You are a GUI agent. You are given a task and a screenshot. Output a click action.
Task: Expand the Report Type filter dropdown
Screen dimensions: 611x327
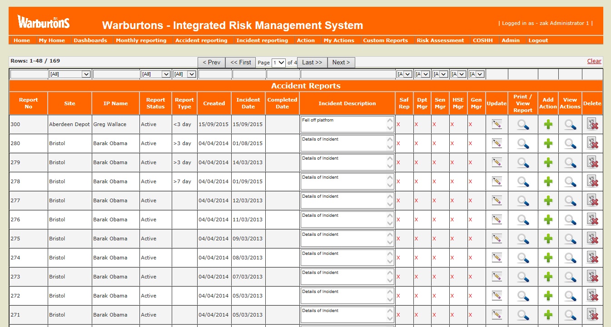(184, 74)
